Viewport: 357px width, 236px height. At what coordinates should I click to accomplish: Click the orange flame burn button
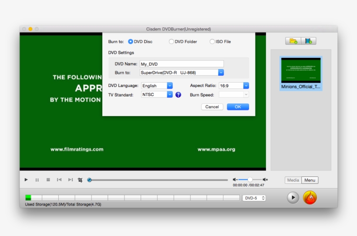pyautogui.click(x=310, y=197)
